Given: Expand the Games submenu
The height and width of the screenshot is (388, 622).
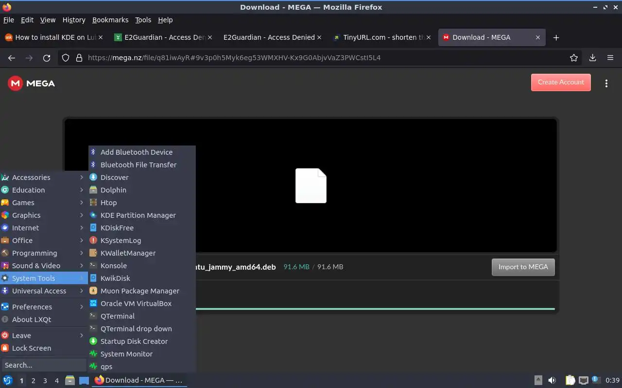Looking at the screenshot, I should (x=44, y=202).
